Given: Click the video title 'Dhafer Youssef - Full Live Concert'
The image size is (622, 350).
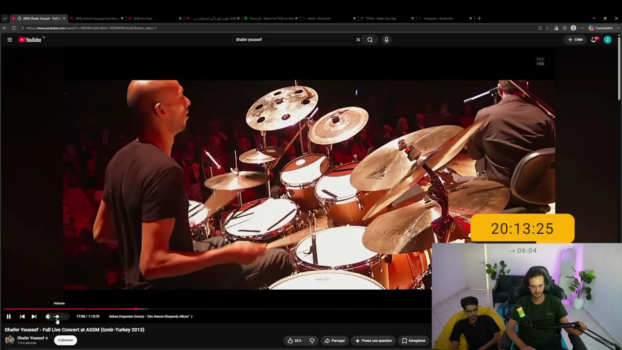Looking at the screenshot, I should [x=75, y=330].
